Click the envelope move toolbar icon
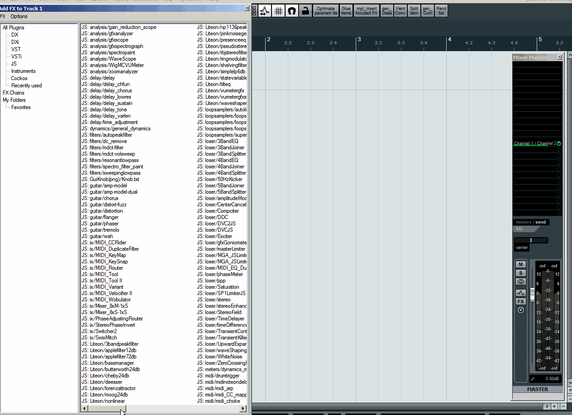This screenshot has height=415, width=572. (x=265, y=11)
